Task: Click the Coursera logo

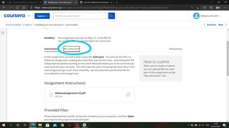Action: click(x=14, y=16)
